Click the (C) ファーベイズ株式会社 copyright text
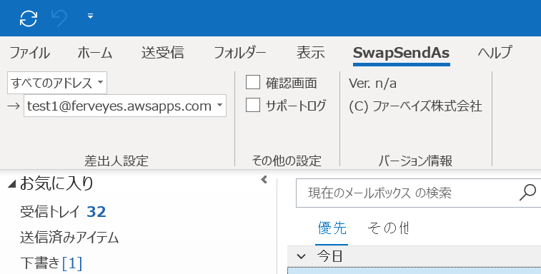Viewport: 541px width, 274px height. [x=415, y=106]
